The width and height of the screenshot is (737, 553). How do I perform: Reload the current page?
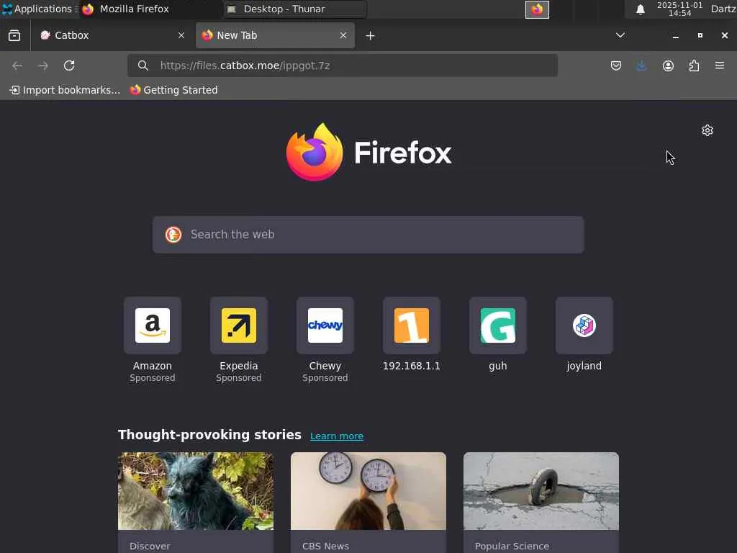(x=69, y=66)
